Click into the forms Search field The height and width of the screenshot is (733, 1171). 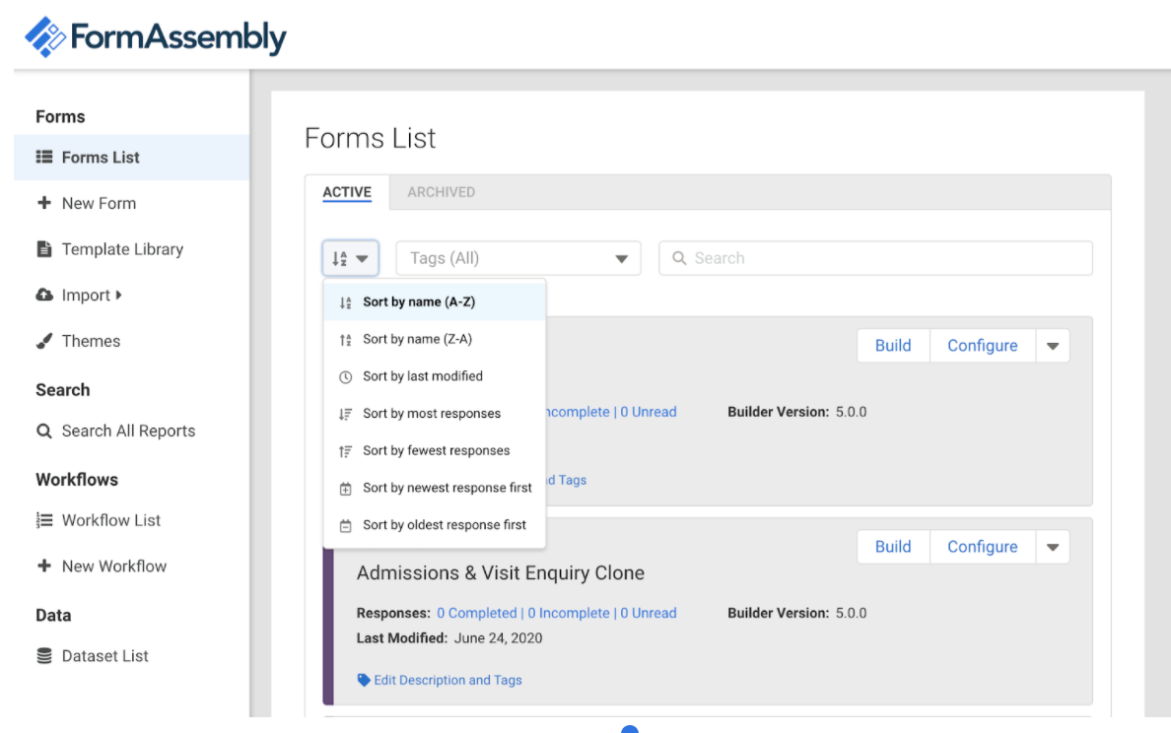tap(875, 258)
